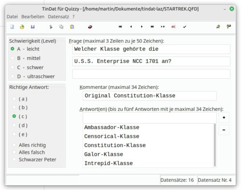Click the empty new answer input field
Viewport: 241px width, 190px height.
(149, 118)
